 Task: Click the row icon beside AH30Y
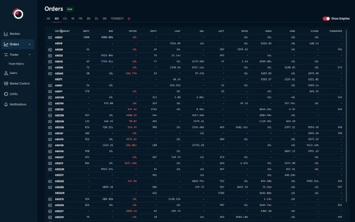click(x=50, y=217)
